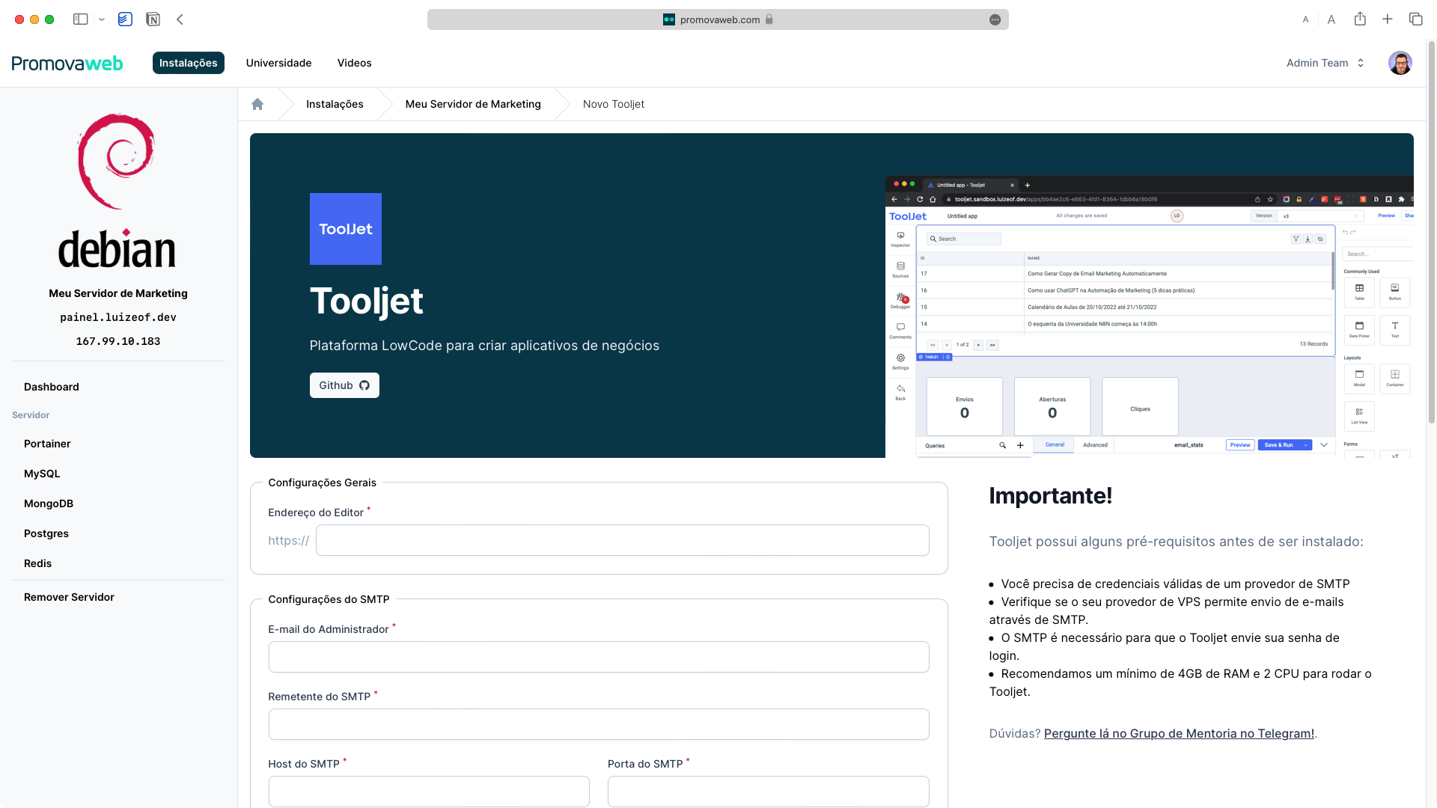Open the Universidade nav item
Image resolution: width=1437 pixels, height=808 pixels.
coord(278,63)
